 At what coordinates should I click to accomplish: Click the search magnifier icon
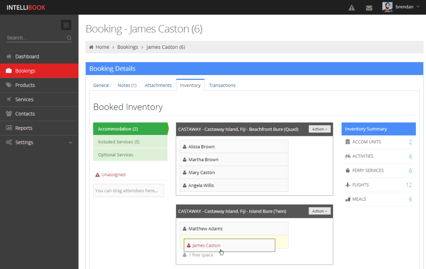point(69,38)
